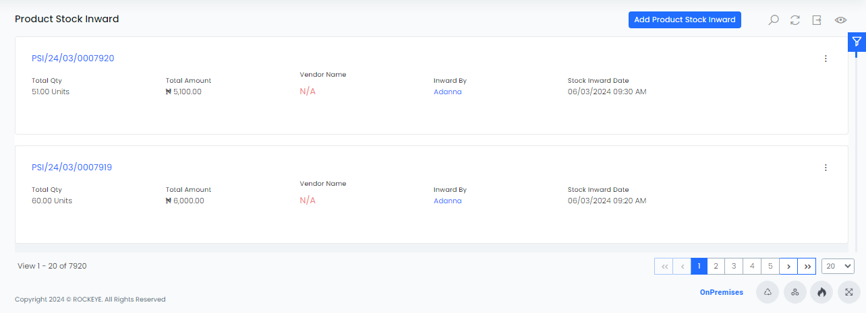Click previous page single-left arrow
This screenshot has height=313, width=866.
click(683, 266)
